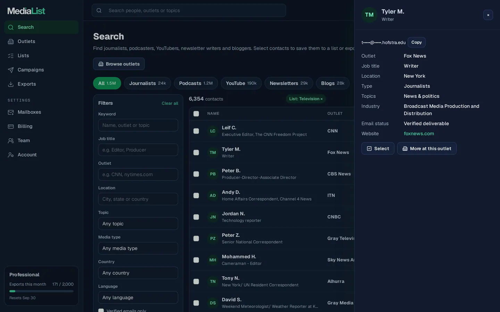
Task: Open Exports via its download icon
Action: [11, 84]
